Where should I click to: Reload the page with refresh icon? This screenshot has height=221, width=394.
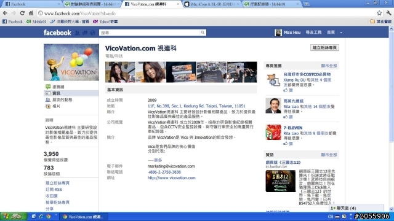click(22, 13)
